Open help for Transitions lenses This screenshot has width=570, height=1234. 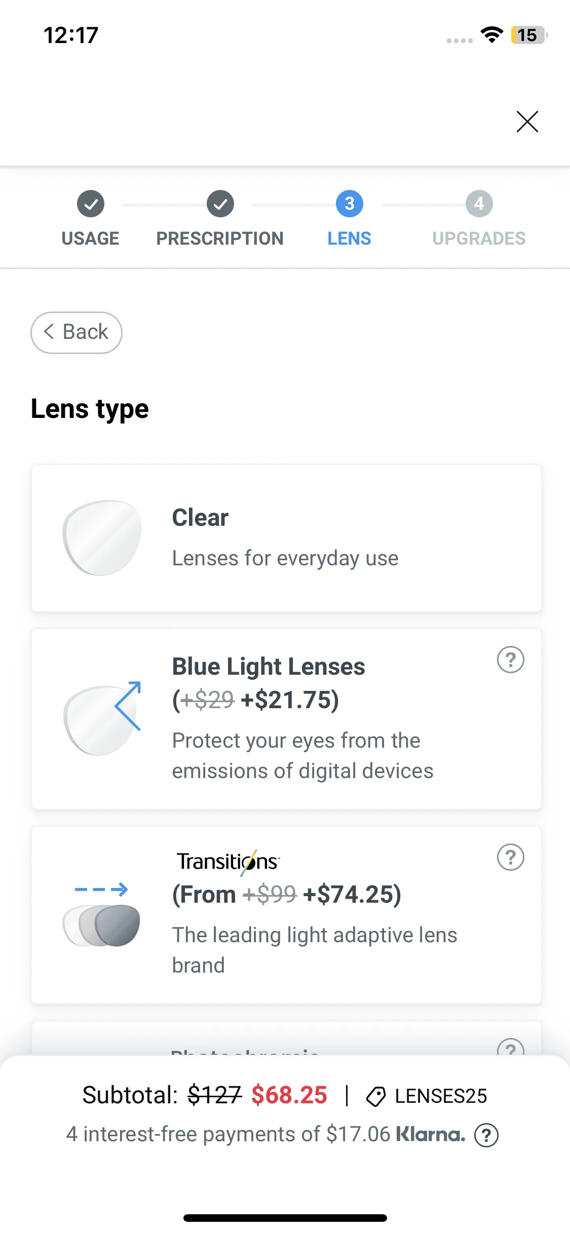click(x=510, y=857)
